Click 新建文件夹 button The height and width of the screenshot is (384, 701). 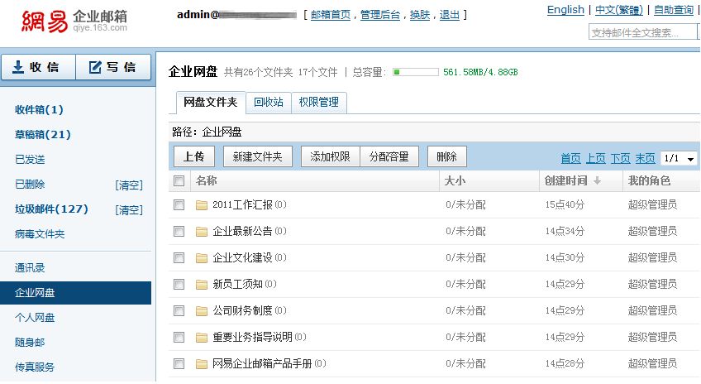[x=258, y=156]
